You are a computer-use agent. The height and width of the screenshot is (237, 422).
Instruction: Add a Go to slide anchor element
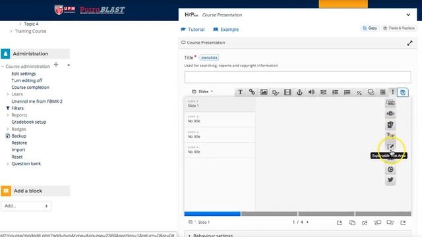click(x=299, y=92)
